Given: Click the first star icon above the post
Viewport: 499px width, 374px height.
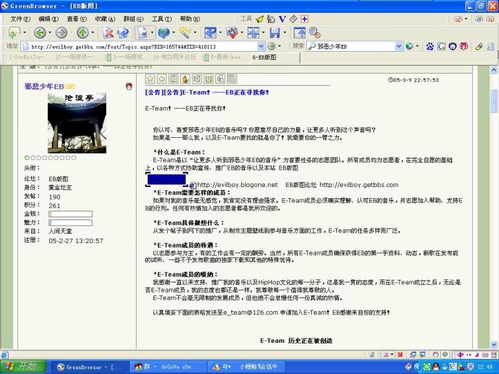Looking at the screenshot, I should 150,79.
